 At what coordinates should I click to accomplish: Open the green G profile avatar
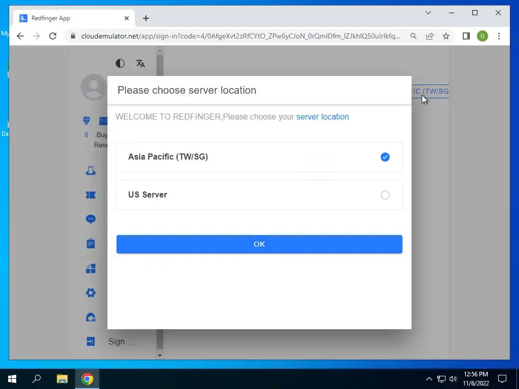tap(483, 36)
